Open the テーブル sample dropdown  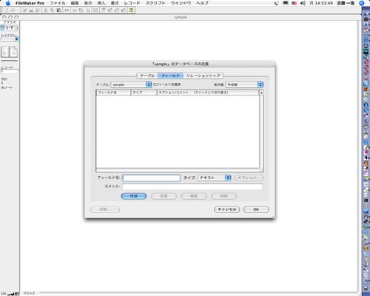pyautogui.click(x=131, y=84)
